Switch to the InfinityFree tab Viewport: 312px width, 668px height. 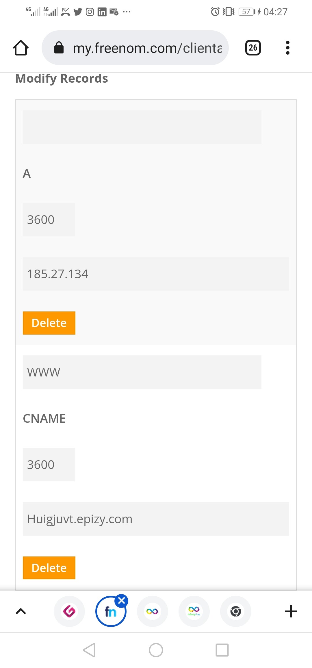(x=194, y=611)
